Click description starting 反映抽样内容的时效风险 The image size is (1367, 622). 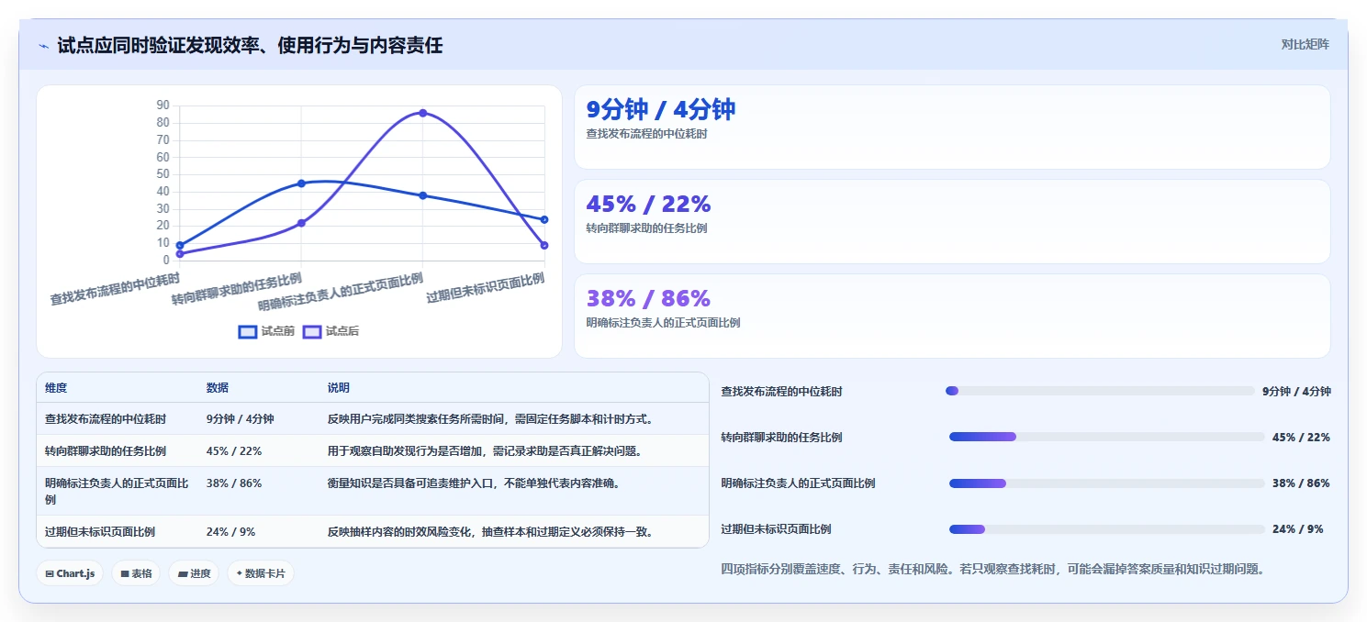coord(491,532)
